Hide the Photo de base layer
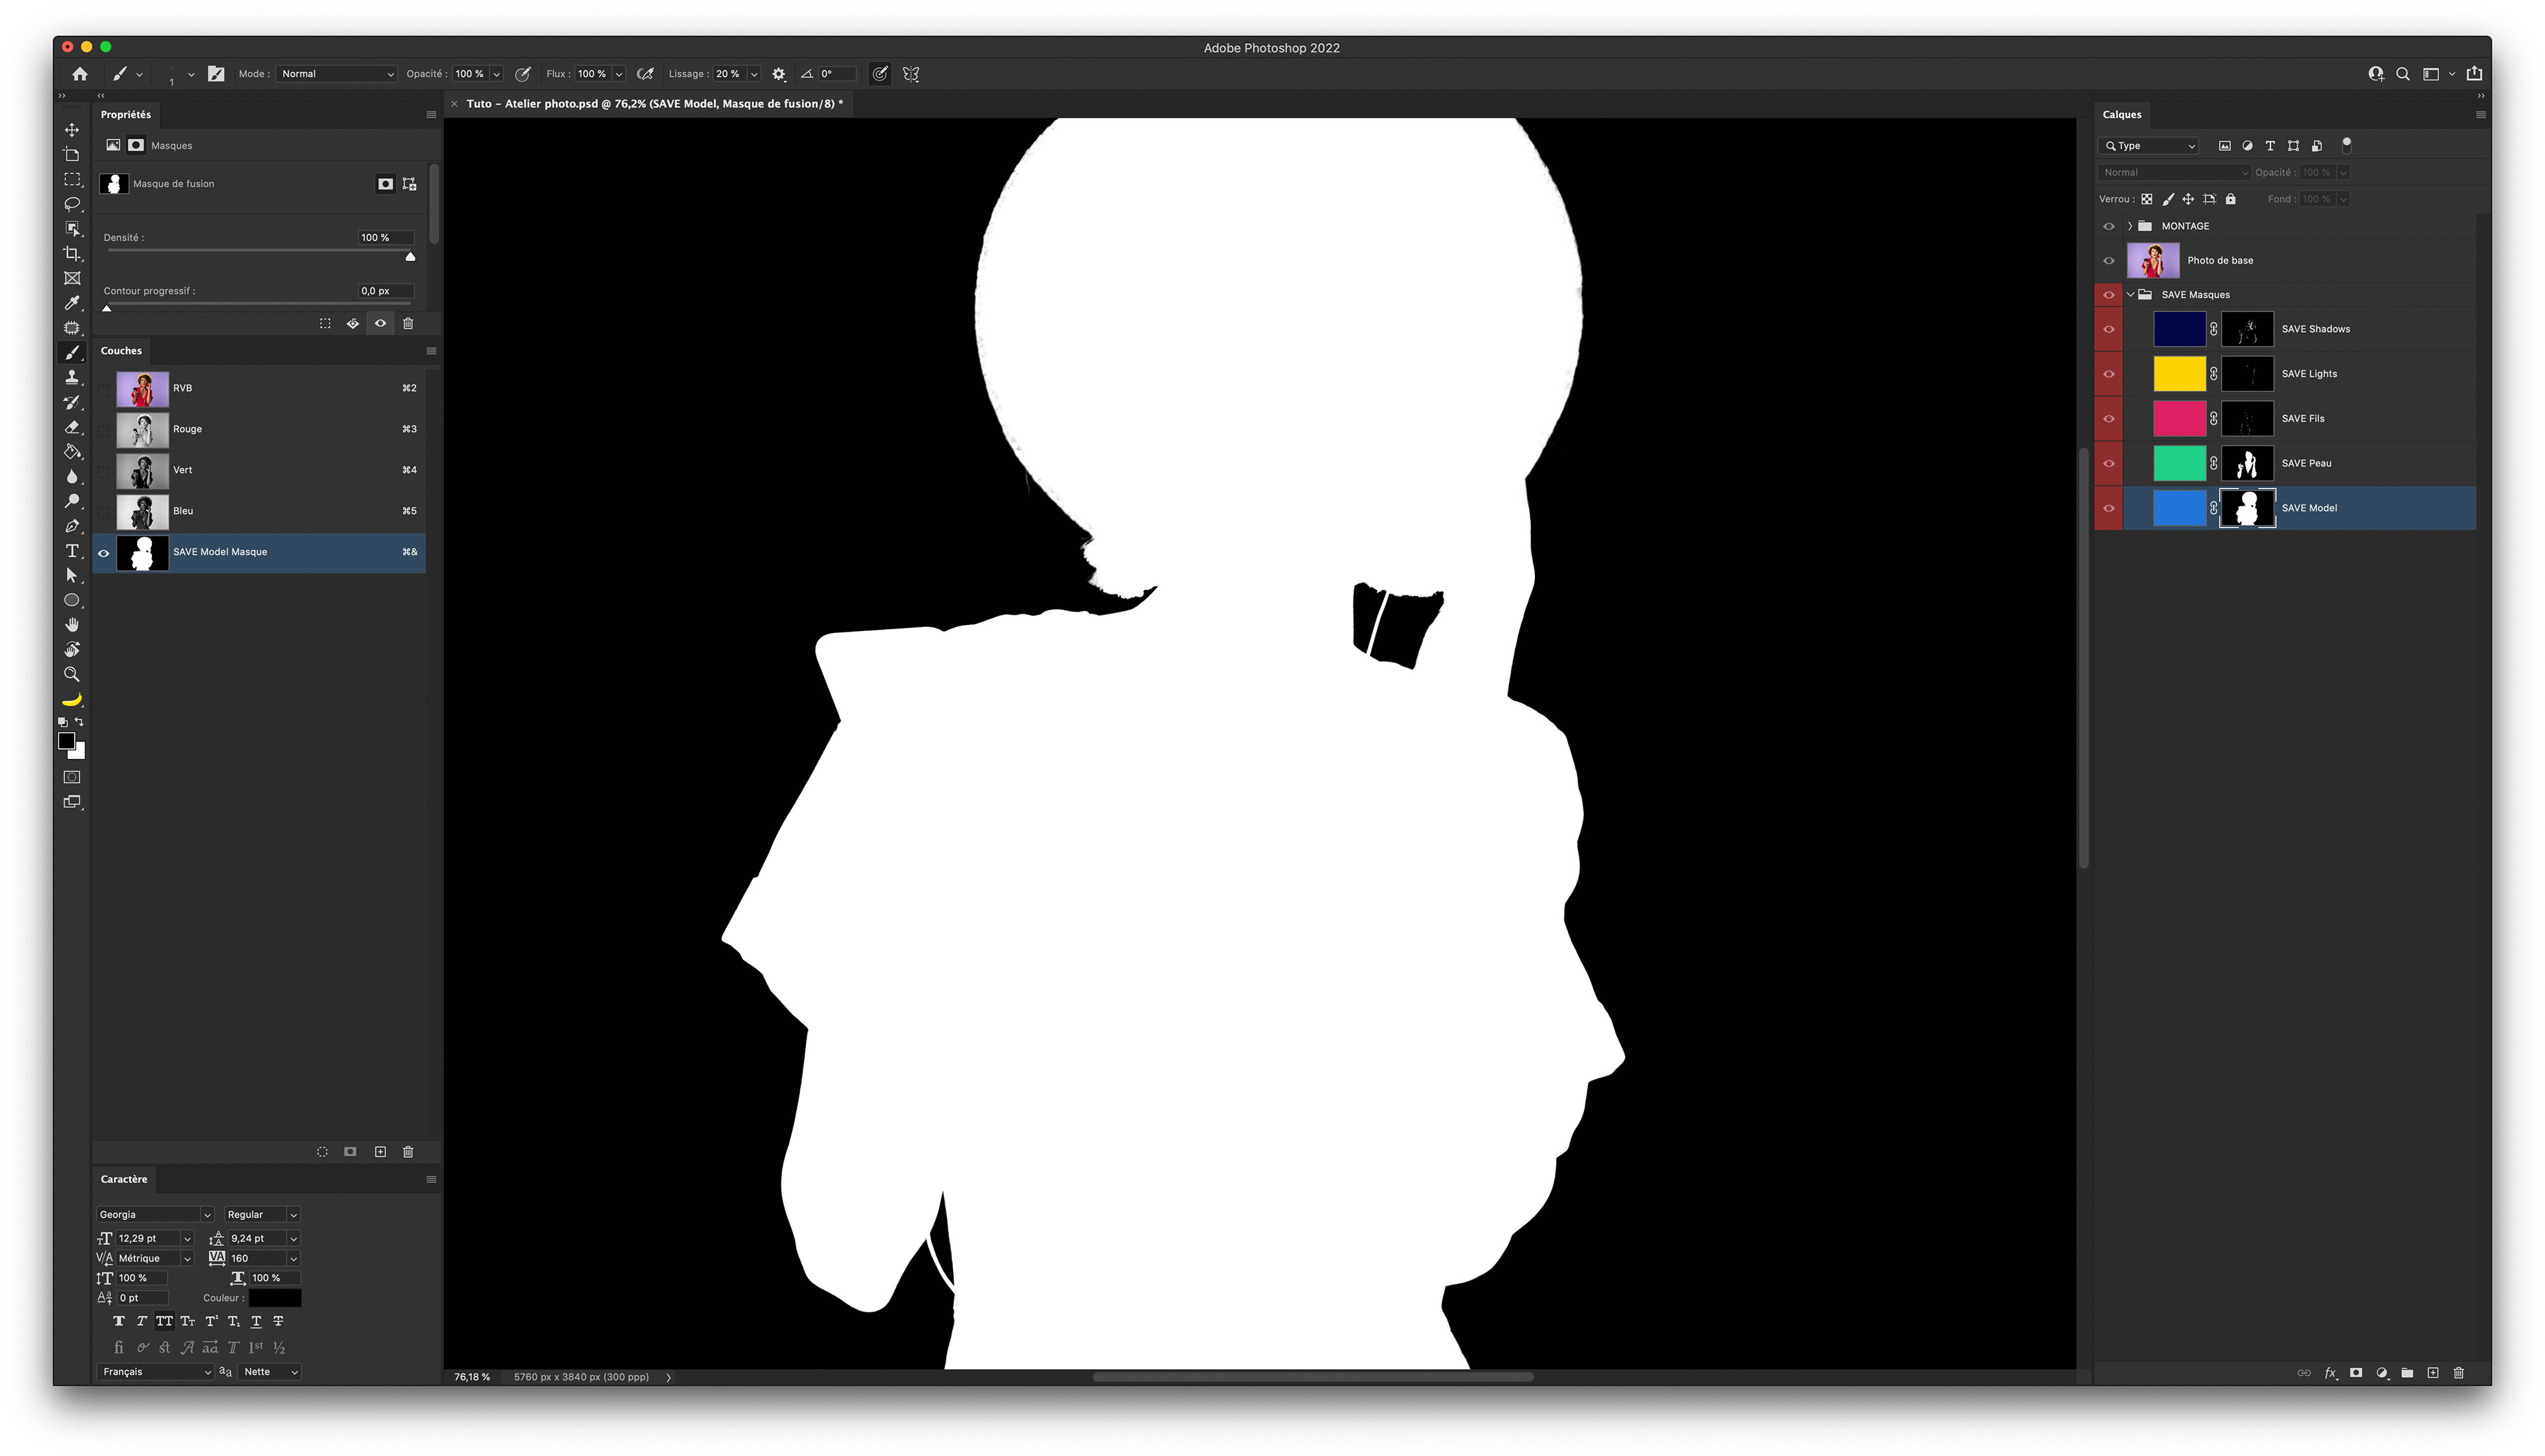This screenshot has width=2545, height=1456. [2109, 261]
